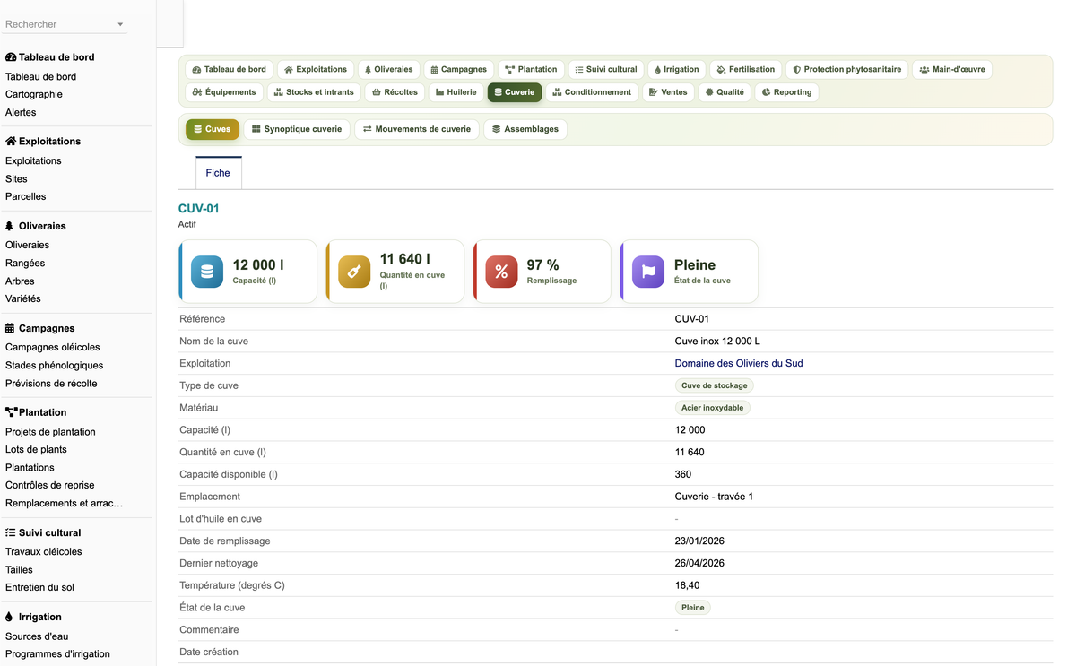The height and width of the screenshot is (666, 1076).
Task: Open Campagnes sidebar section header
Action: pos(40,328)
